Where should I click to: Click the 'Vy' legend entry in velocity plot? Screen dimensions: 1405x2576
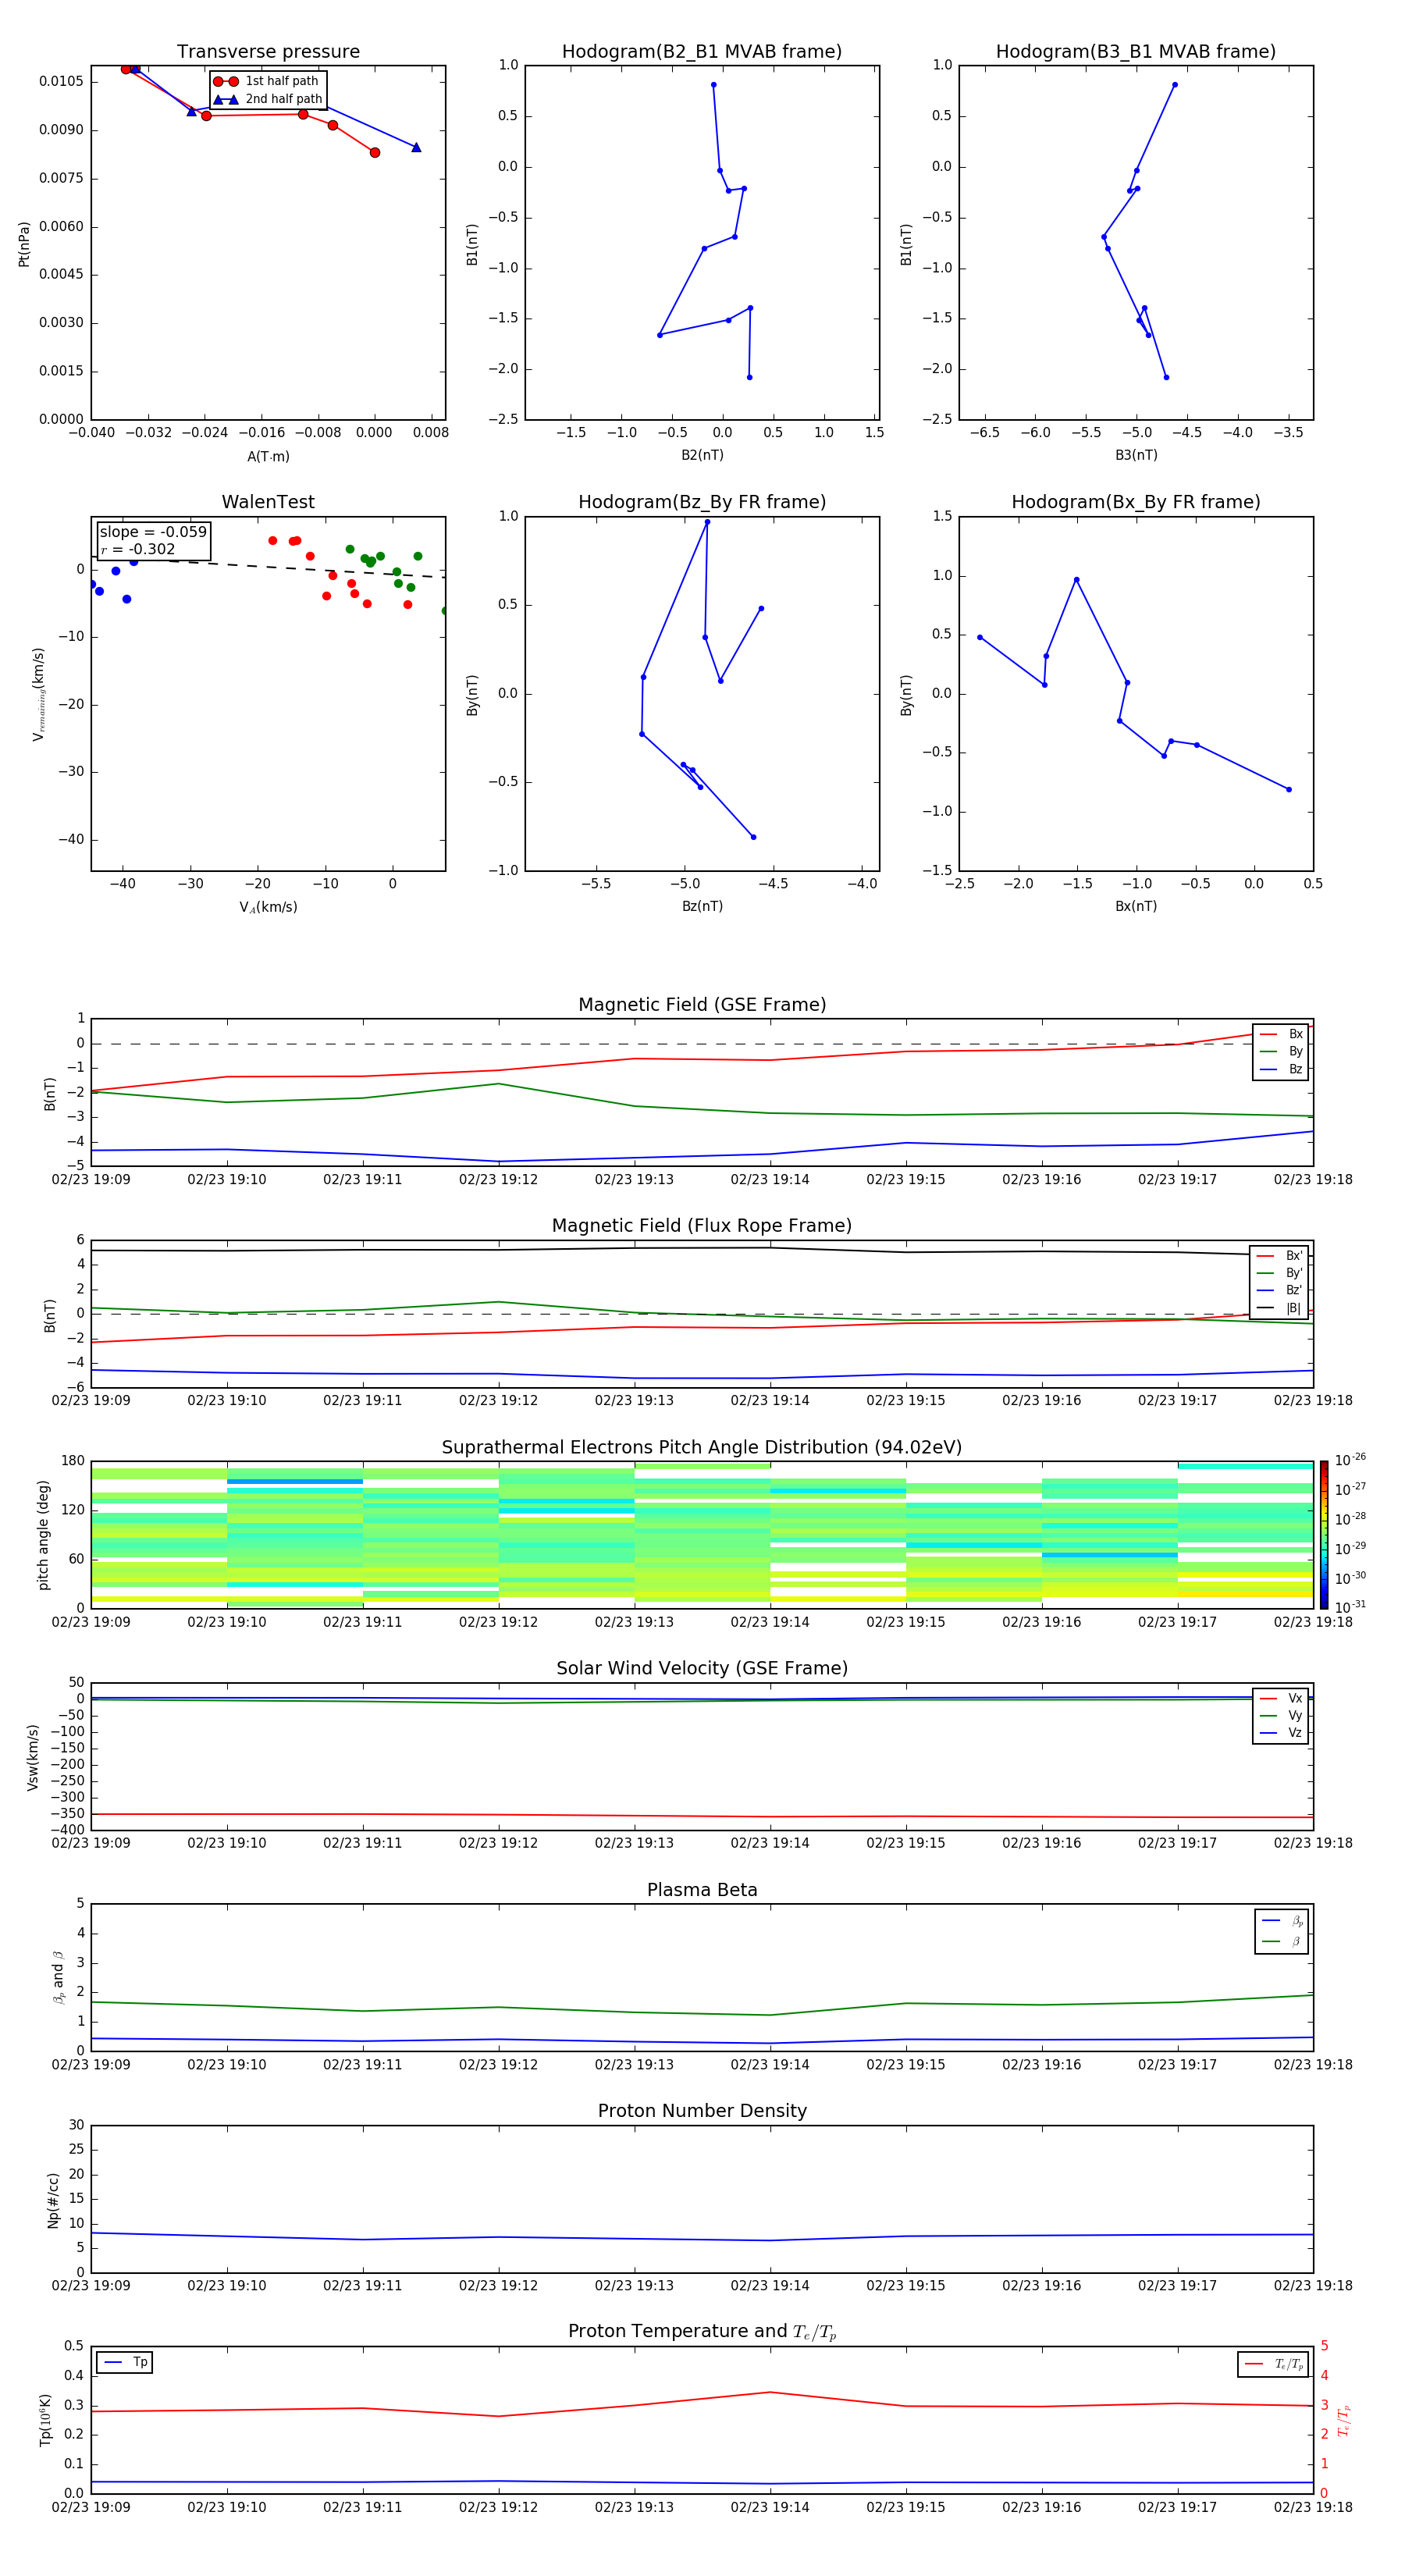tap(1281, 1715)
